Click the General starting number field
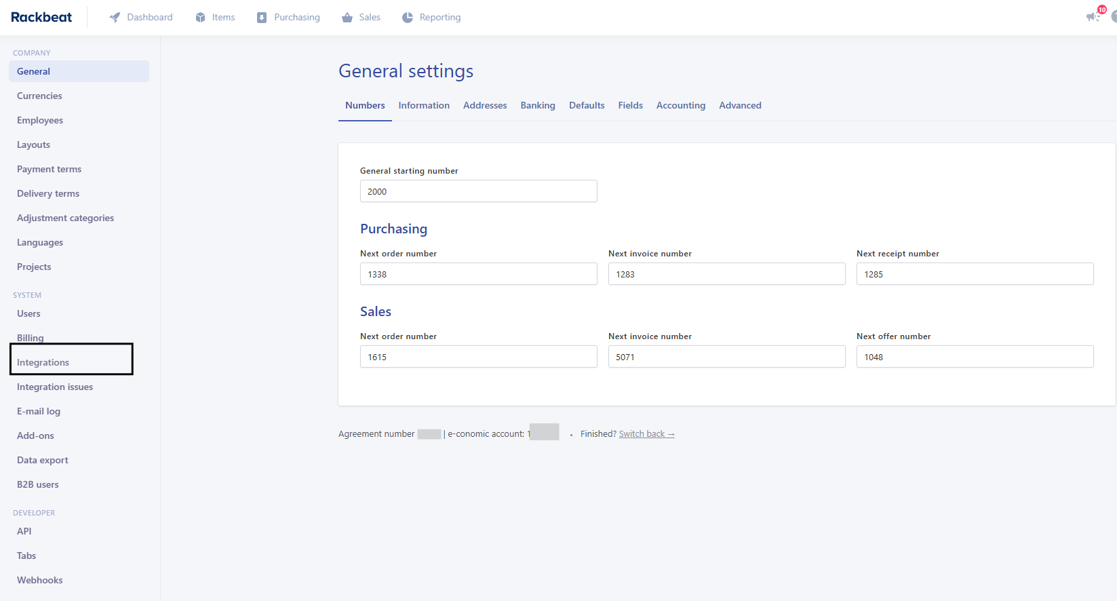 (x=478, y=191)
